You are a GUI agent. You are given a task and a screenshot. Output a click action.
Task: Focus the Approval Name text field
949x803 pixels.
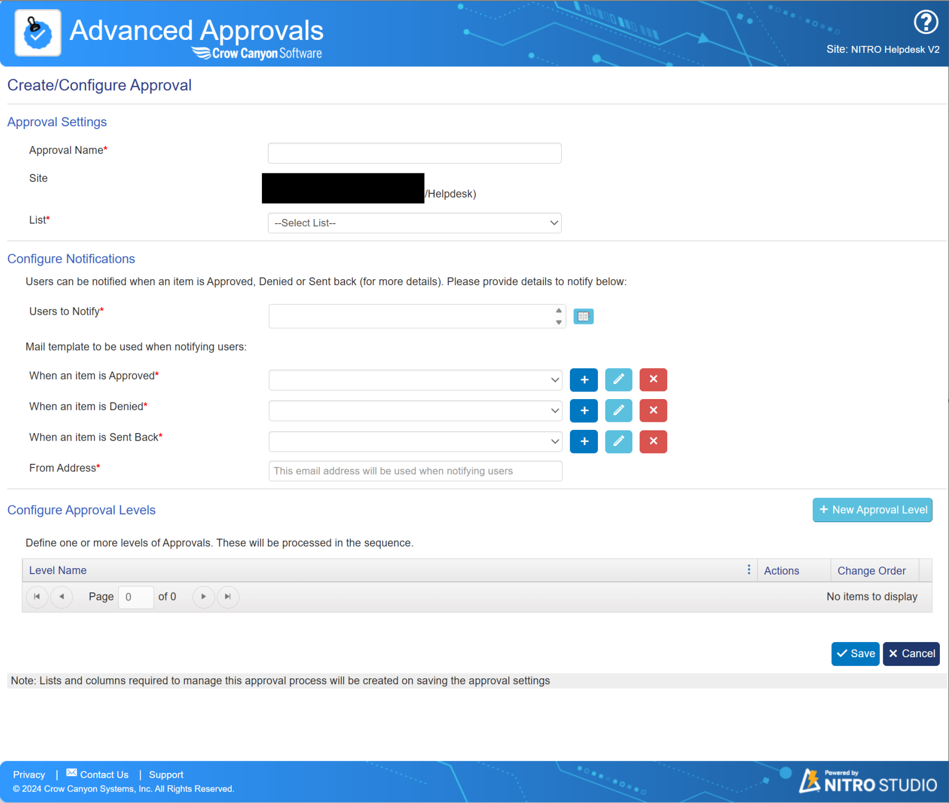pos(414,153)
